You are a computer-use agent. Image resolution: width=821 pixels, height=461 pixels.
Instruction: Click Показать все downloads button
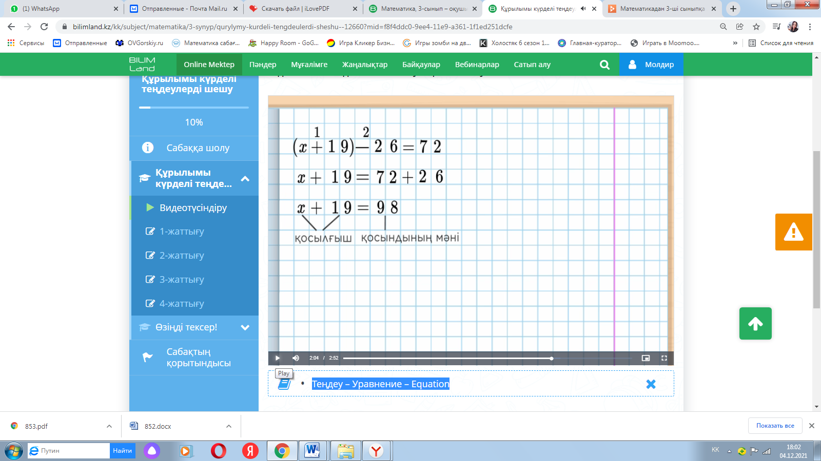coord(775,426)
